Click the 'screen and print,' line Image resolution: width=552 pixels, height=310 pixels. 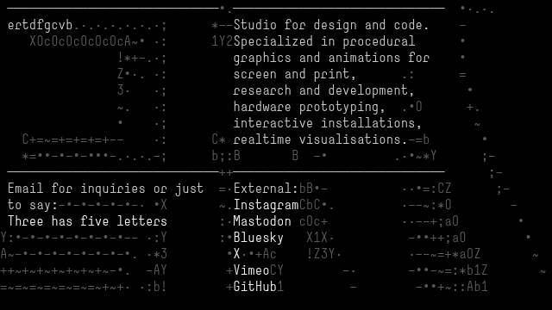[x=295, y=74]
